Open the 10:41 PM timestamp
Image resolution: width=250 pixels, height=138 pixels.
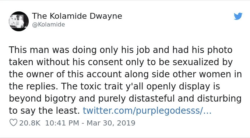click(62, 123)
